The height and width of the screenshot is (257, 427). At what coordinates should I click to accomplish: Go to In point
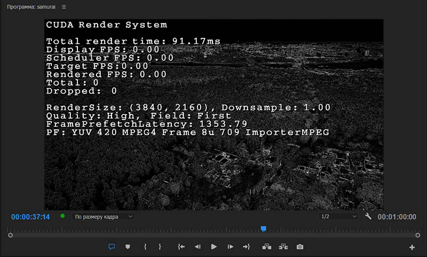coord(181,247)
